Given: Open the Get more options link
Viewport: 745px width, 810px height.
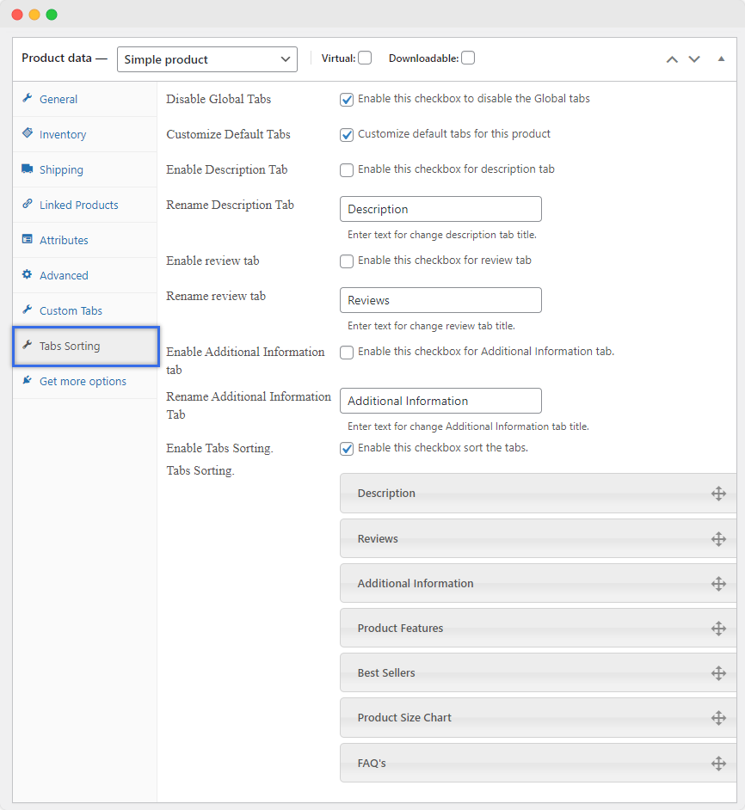Looking at the screenshot, I should point(83,382).
